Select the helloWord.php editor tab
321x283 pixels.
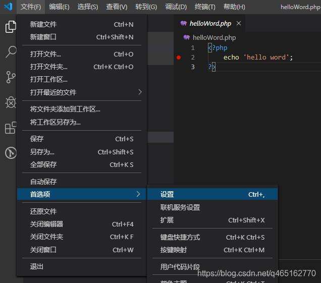click(210, 23)
